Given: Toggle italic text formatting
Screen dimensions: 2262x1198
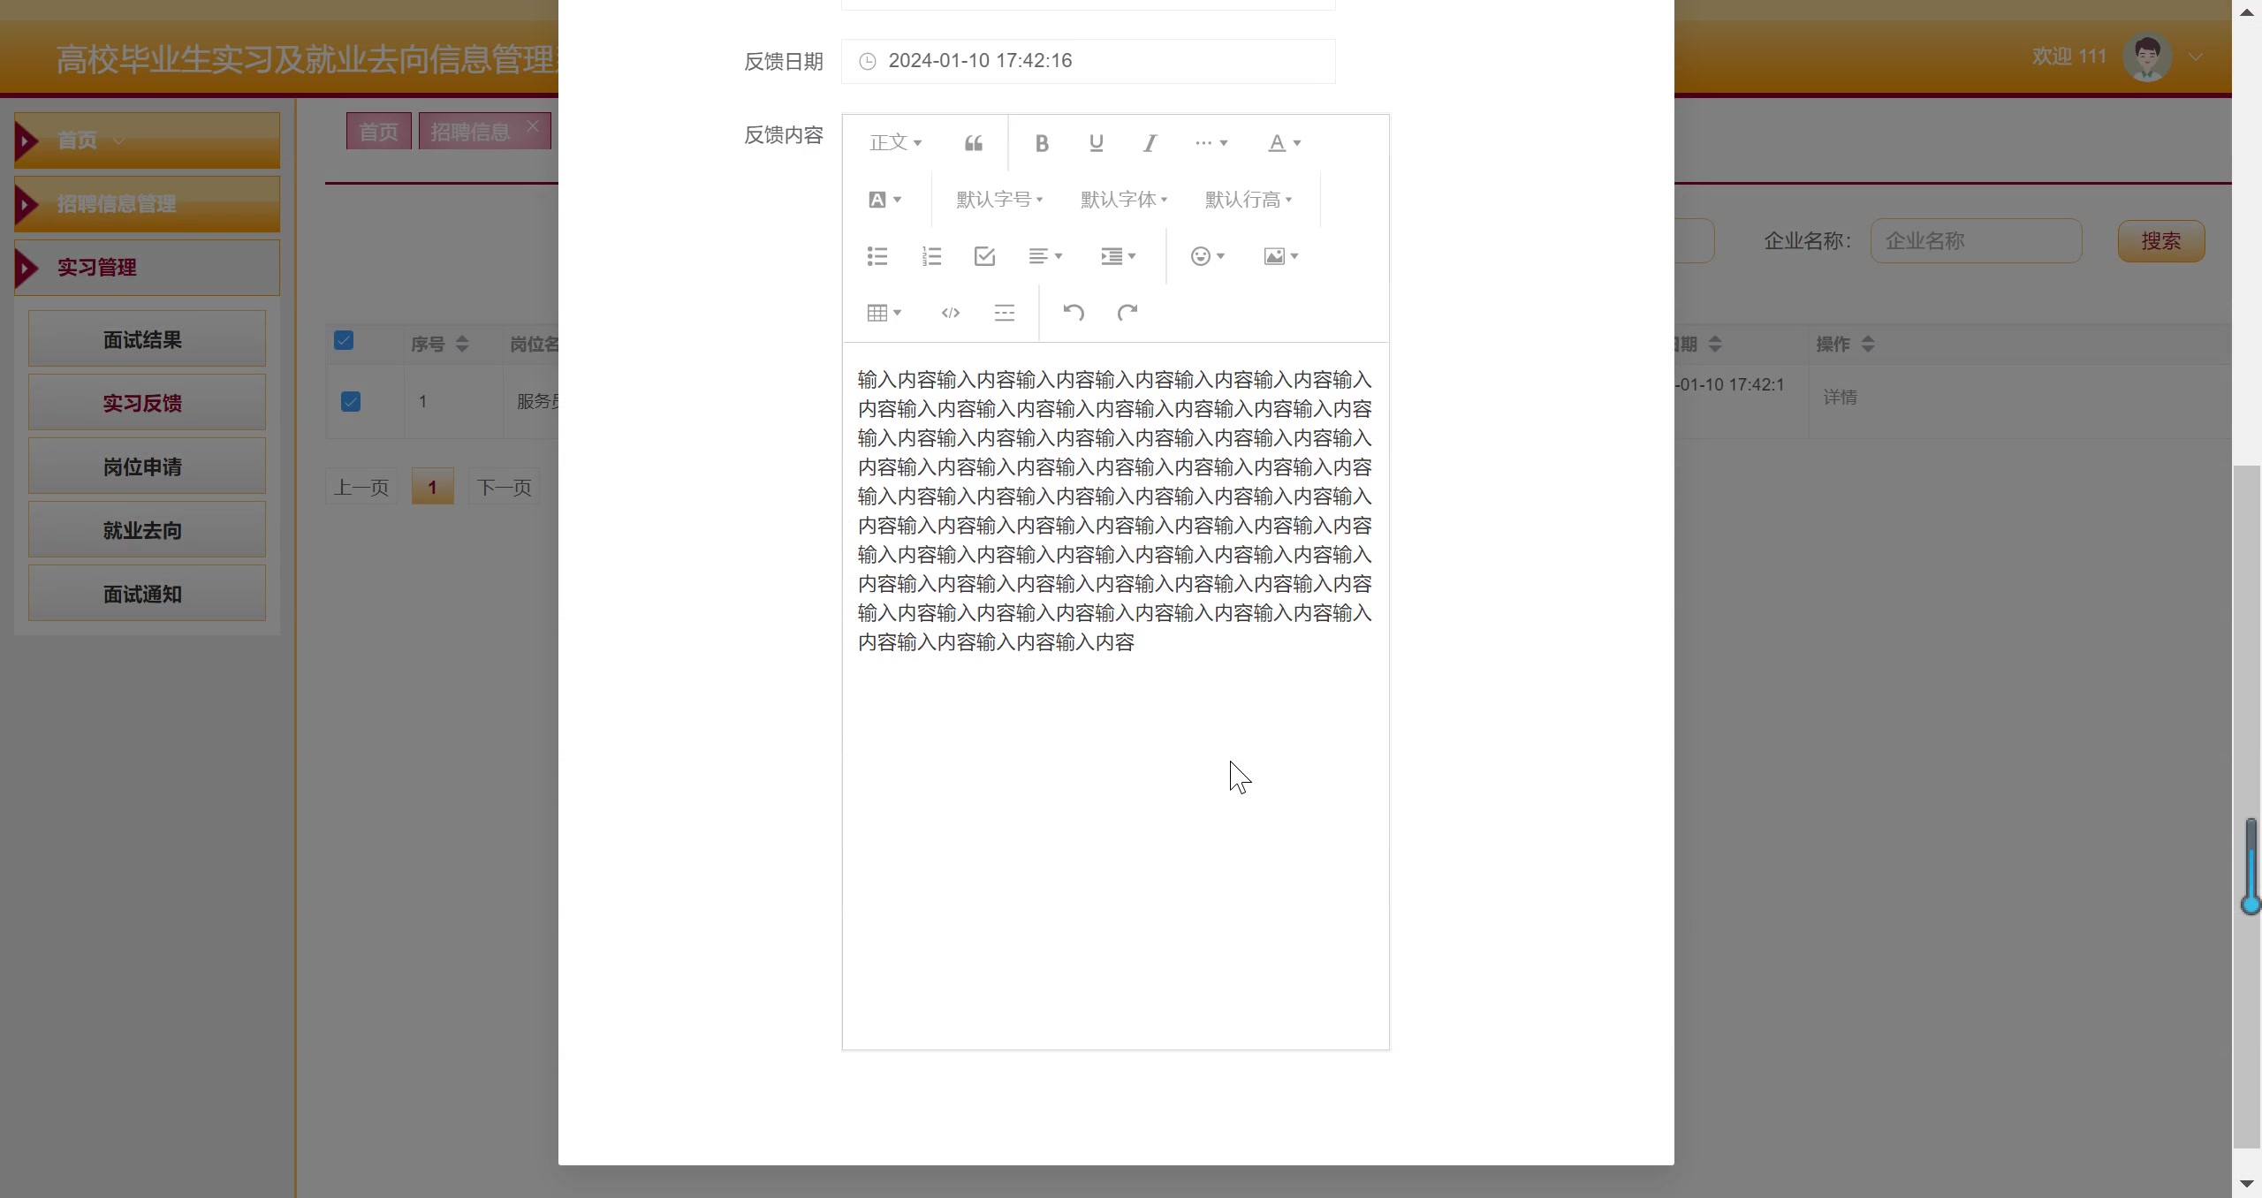Looking at the screenshot, I should click(1150, 143).
